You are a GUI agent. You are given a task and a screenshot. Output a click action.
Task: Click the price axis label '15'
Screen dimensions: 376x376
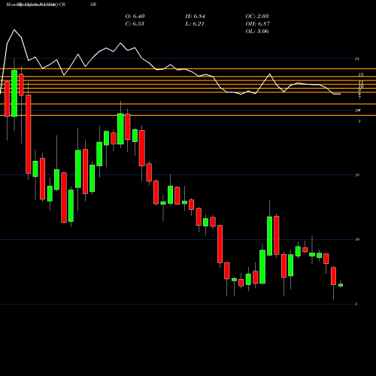pos(357,175)
